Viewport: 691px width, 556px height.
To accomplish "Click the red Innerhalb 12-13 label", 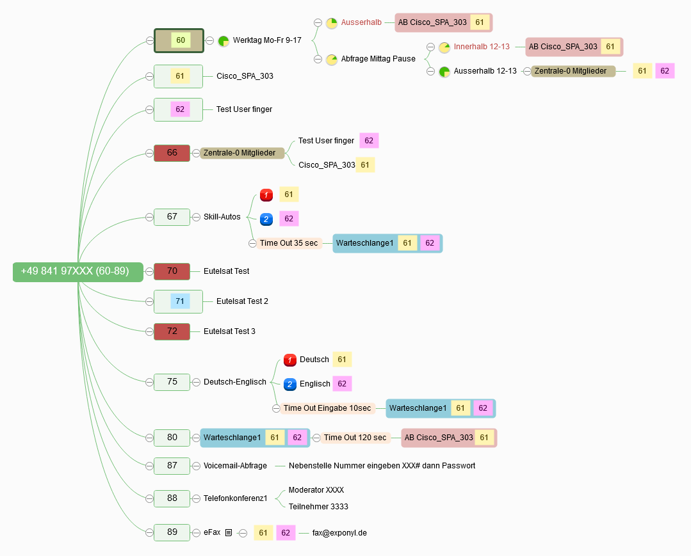I will click(x=482, y=47).
